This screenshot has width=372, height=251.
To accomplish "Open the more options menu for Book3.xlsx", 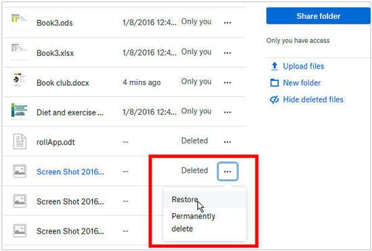I will pos(227,53).
